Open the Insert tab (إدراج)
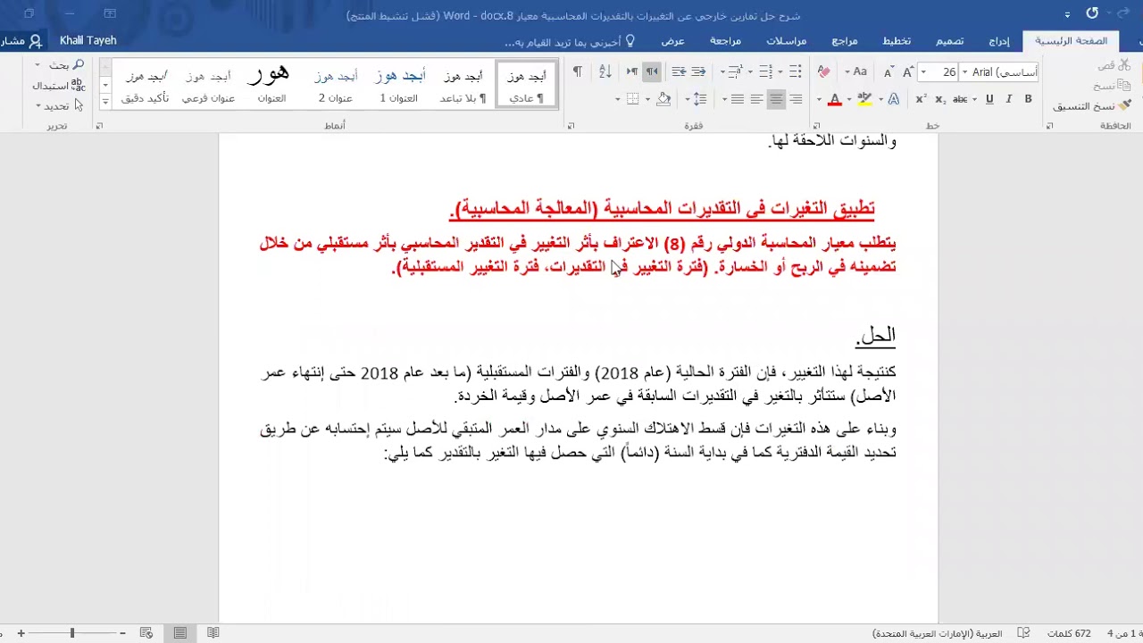 click(x=999, y=41)
